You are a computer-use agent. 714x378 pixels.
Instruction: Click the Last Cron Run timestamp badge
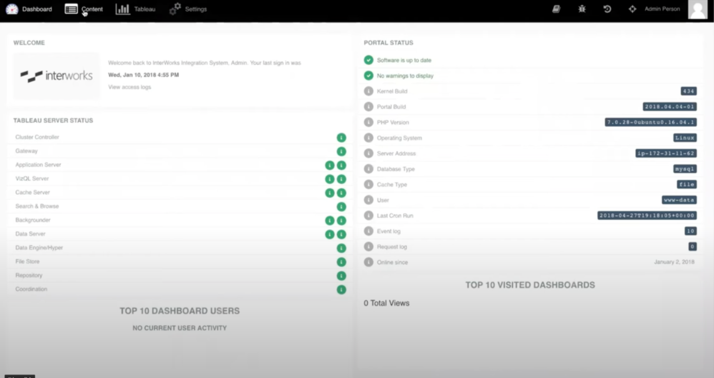647,215
